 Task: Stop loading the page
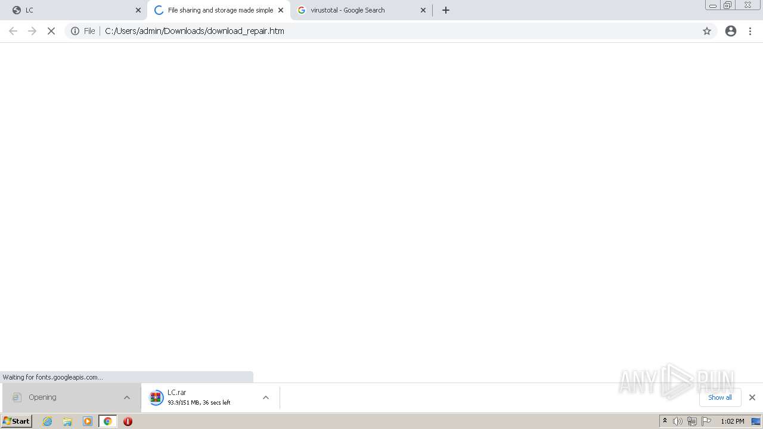51,31
